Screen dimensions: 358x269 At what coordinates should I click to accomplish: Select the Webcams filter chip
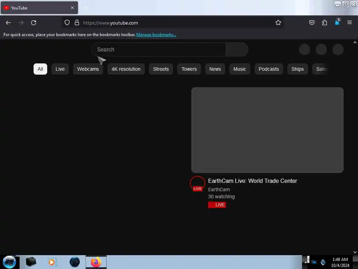(x=88, y=69)
